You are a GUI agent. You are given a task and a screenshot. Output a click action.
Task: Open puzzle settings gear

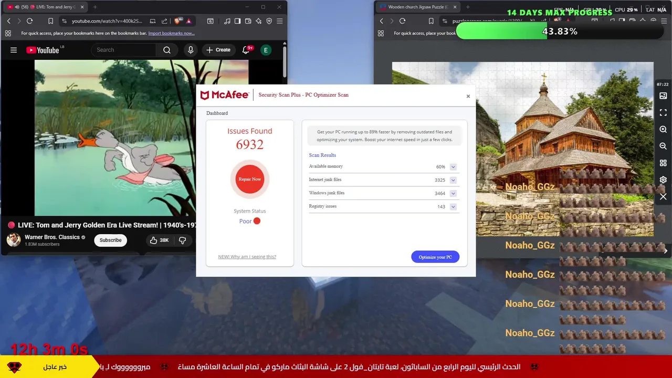click(x=663, y=180)
